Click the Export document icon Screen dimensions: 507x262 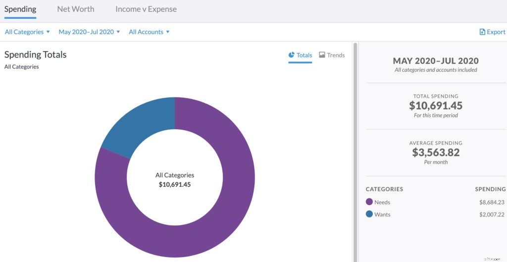(482, 32)
